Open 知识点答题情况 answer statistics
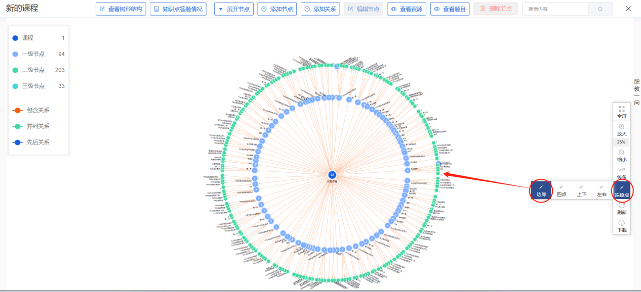The width and height of the screenshot is (641, 292). pyautogui.click(x=178, y=9)
